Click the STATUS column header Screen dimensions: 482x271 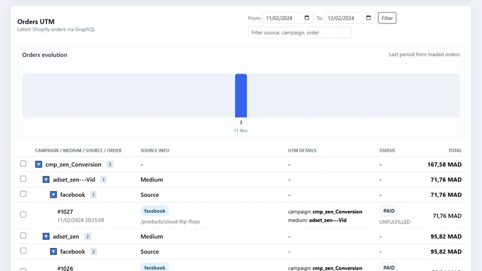tap(387, 151)
